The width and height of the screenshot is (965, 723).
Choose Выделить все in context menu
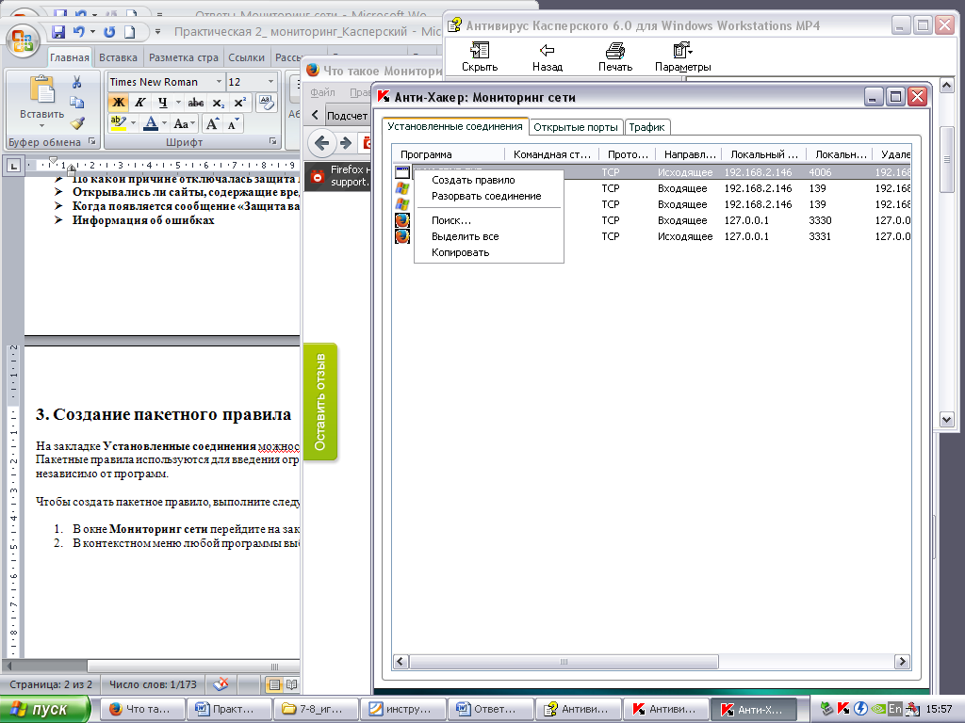pos(466,236)
